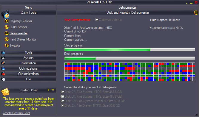Expand the File menu section
199x117 pixels.
tap(28, 79)
